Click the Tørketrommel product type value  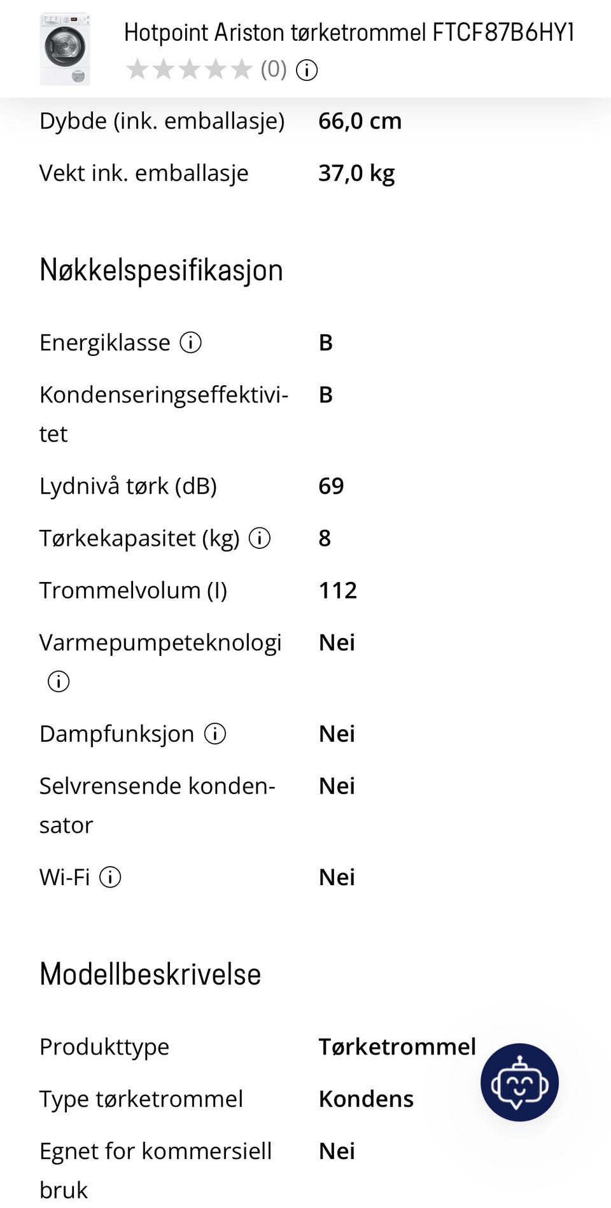[397, 1047]
